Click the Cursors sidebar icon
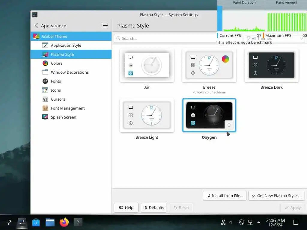Screen dimensions: 307x230 [x=45, y=99]
